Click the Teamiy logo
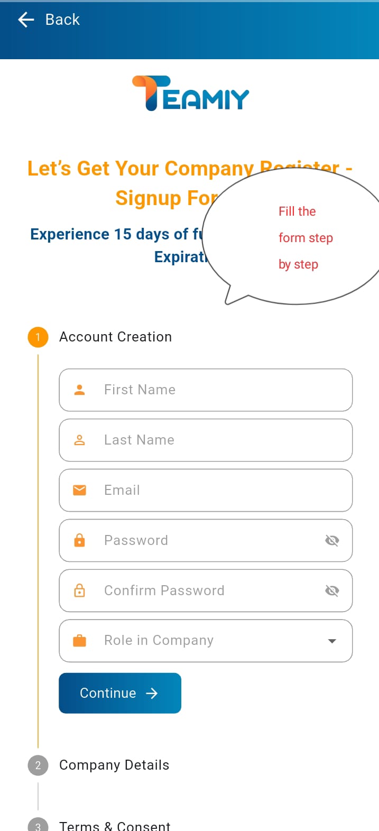The image size is (379, 831). [x=190, y=94]
